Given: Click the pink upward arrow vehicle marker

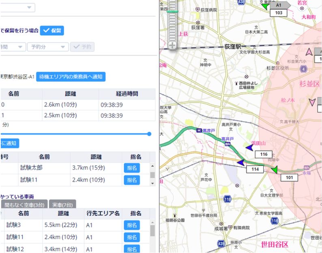Looking at the screenshot, I should coord(309,51).
